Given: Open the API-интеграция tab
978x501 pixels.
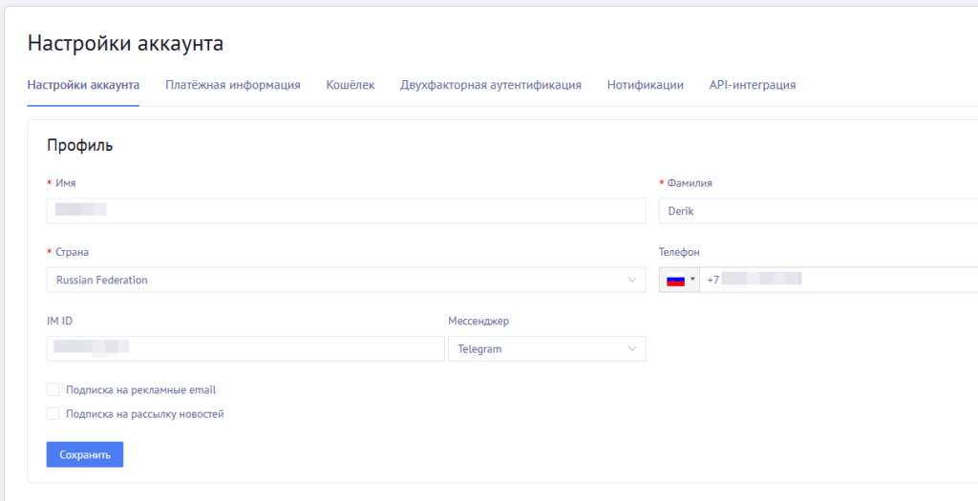Looking at the screenshot, I should tap(753, 85).
